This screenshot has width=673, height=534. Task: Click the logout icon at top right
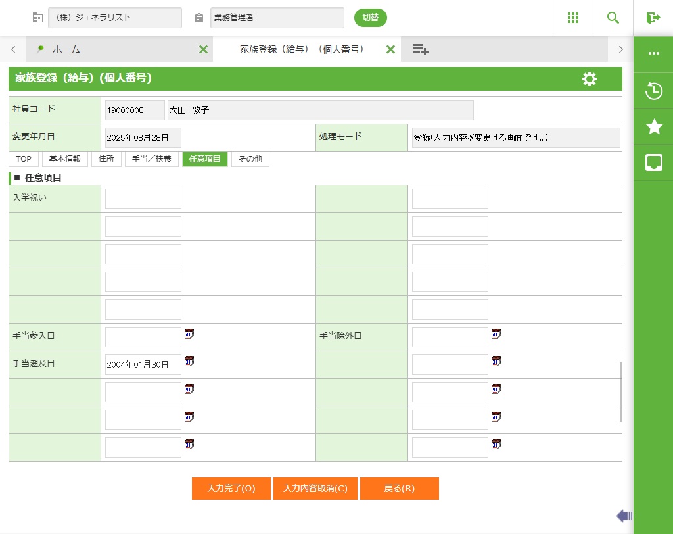[653, 18]
